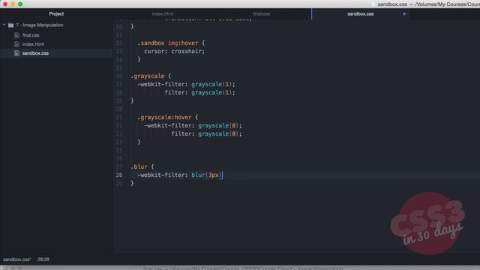Click on 'cursor: crosshair;' line

tap(174, 52)
